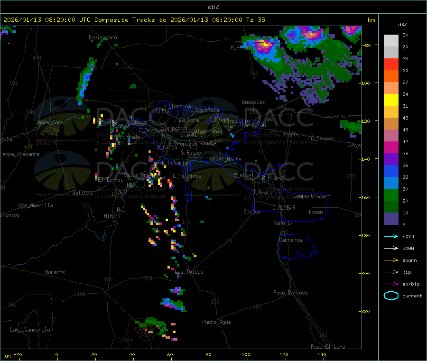This screenshot has width=427, height=361.
Task: Click the yellow eburn arrow legend icon
Action: [x=391, y=260]
